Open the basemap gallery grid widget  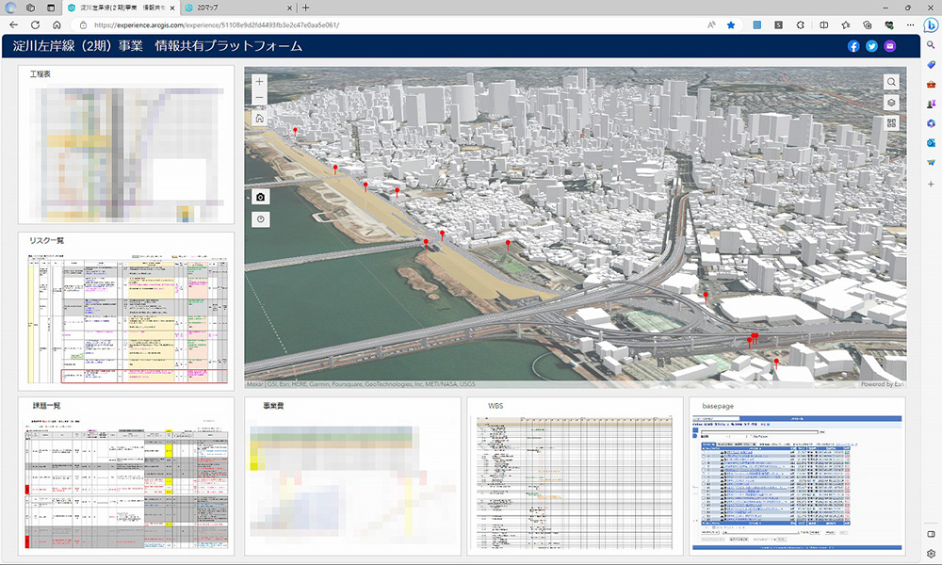[x=891, y=123]
